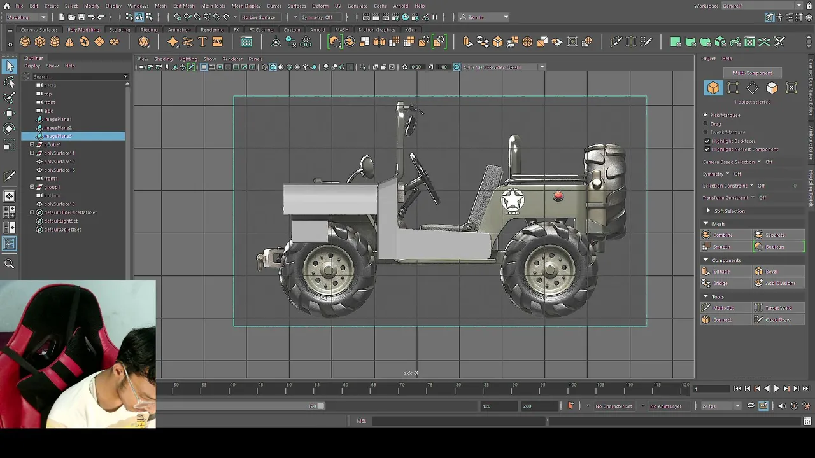Select the arrow Select tool in toolbox
Image resolution: width=815 pixels, height=458 pixels.
click(x=10, y=66)
